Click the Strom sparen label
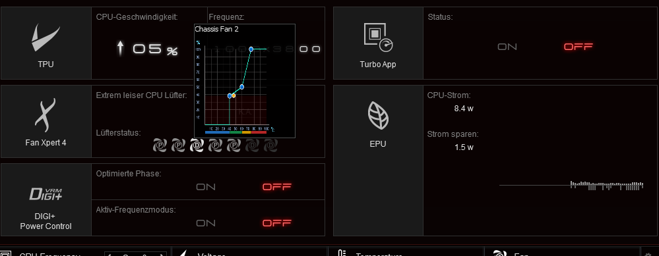Image resolution: width=659 pixels, height=256 pixels. click(453, 134)
